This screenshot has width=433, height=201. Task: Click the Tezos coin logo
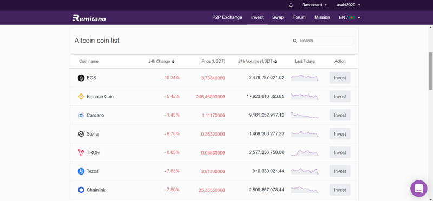coord(81,171)
